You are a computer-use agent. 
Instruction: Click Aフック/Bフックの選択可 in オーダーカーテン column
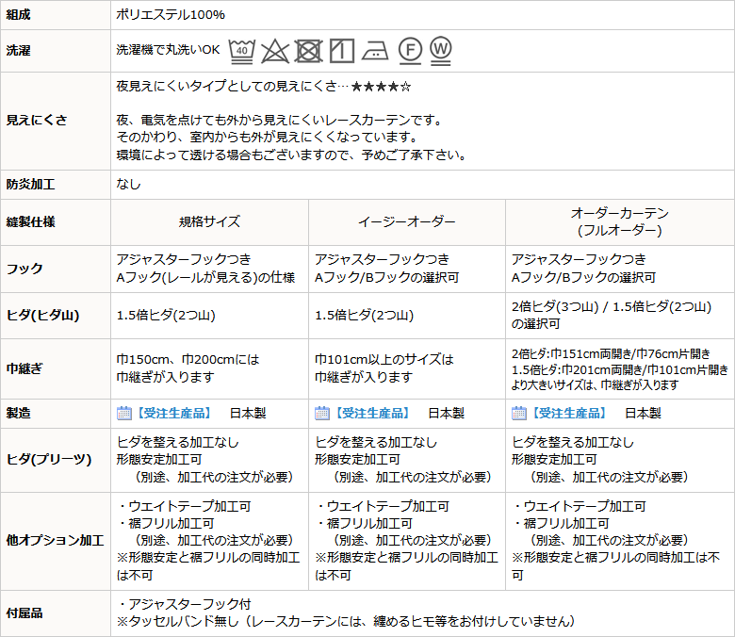[583, 277]
